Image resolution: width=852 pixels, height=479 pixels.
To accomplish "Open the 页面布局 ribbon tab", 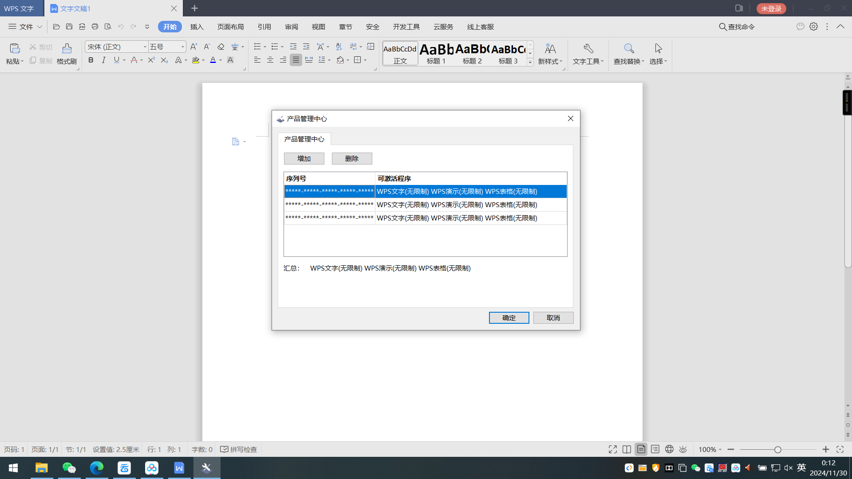I will point(230,27).
